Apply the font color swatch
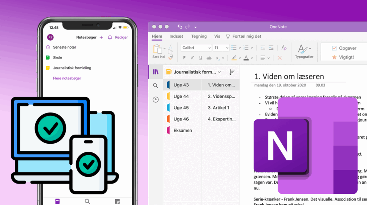The width and height of the screenshot is (367, 205). [246, 58]
